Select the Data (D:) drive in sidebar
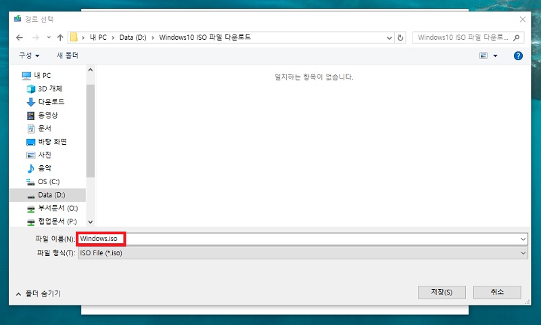Viewport: 541px width, 325px height. [x=47, y=195]
